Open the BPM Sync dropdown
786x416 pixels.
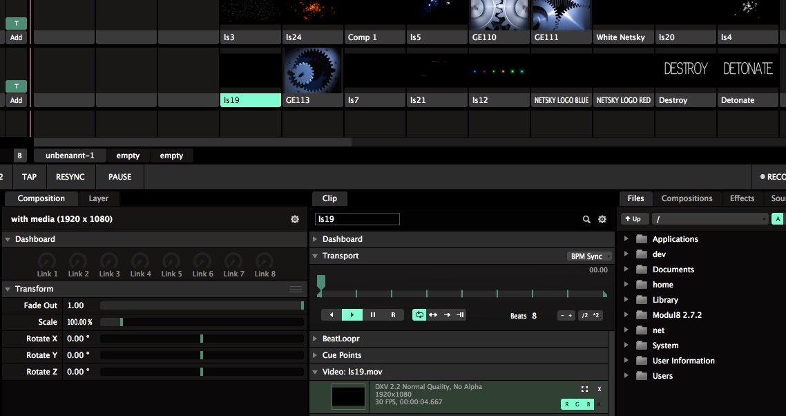point(589,256)
